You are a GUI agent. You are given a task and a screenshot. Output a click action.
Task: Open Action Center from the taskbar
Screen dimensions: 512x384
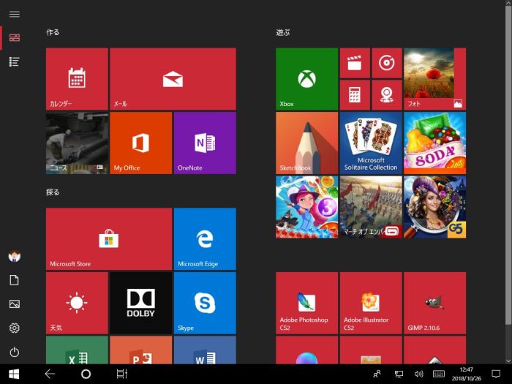coord(496,374)
